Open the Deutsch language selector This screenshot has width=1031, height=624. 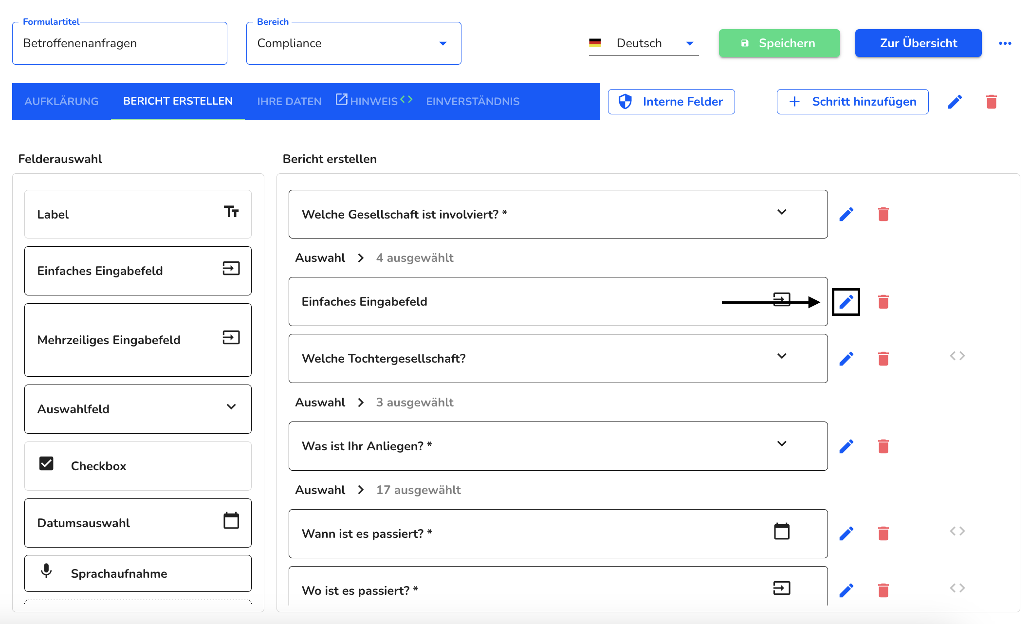tap(644, 43)
